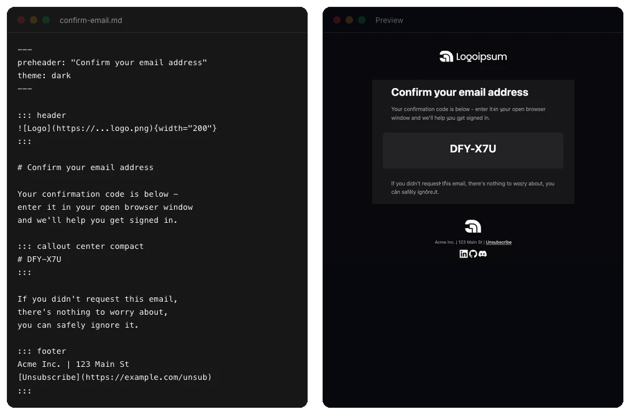Expand the header block delimiter in the markdown
This screenshot has width=629, height=414.
tap(42, 115)
